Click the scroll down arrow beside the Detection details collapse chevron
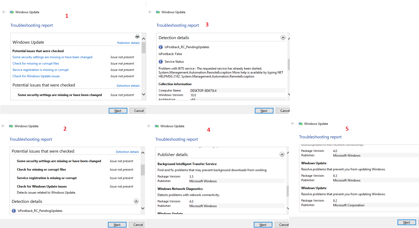 pos(143,208)
